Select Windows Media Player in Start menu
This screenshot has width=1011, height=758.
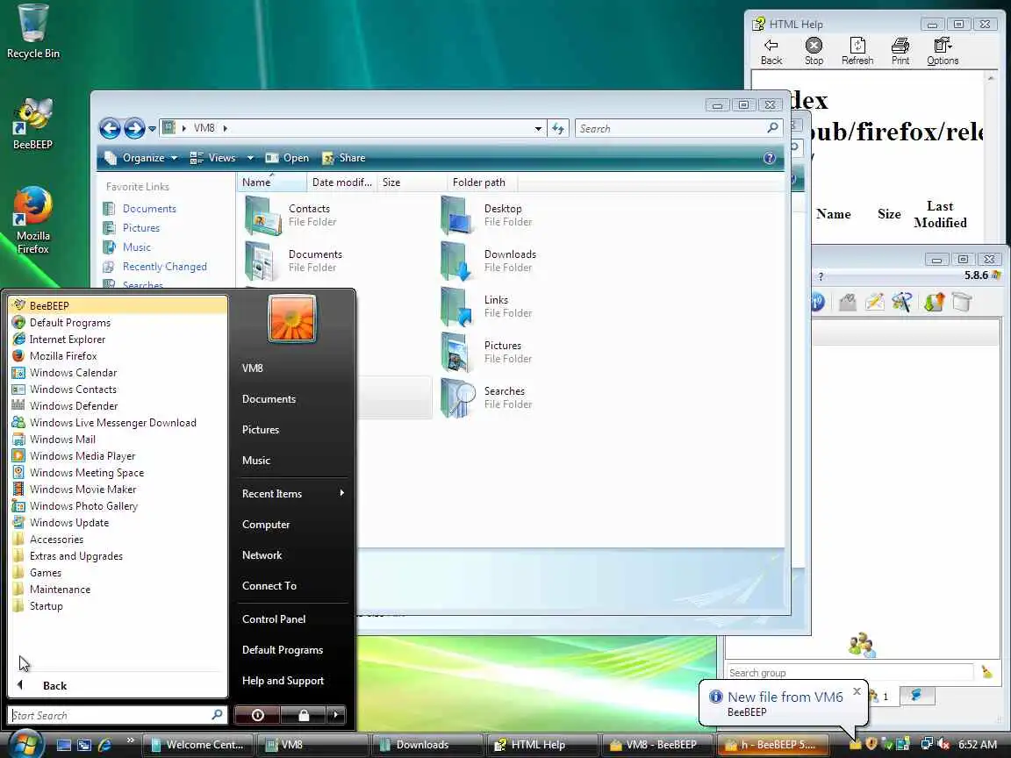(x=118, y=455)
